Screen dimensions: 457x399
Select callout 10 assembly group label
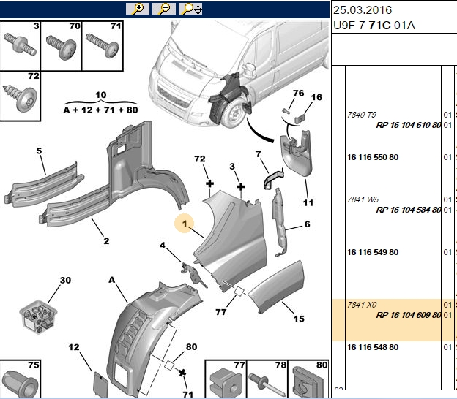[101, 95]
